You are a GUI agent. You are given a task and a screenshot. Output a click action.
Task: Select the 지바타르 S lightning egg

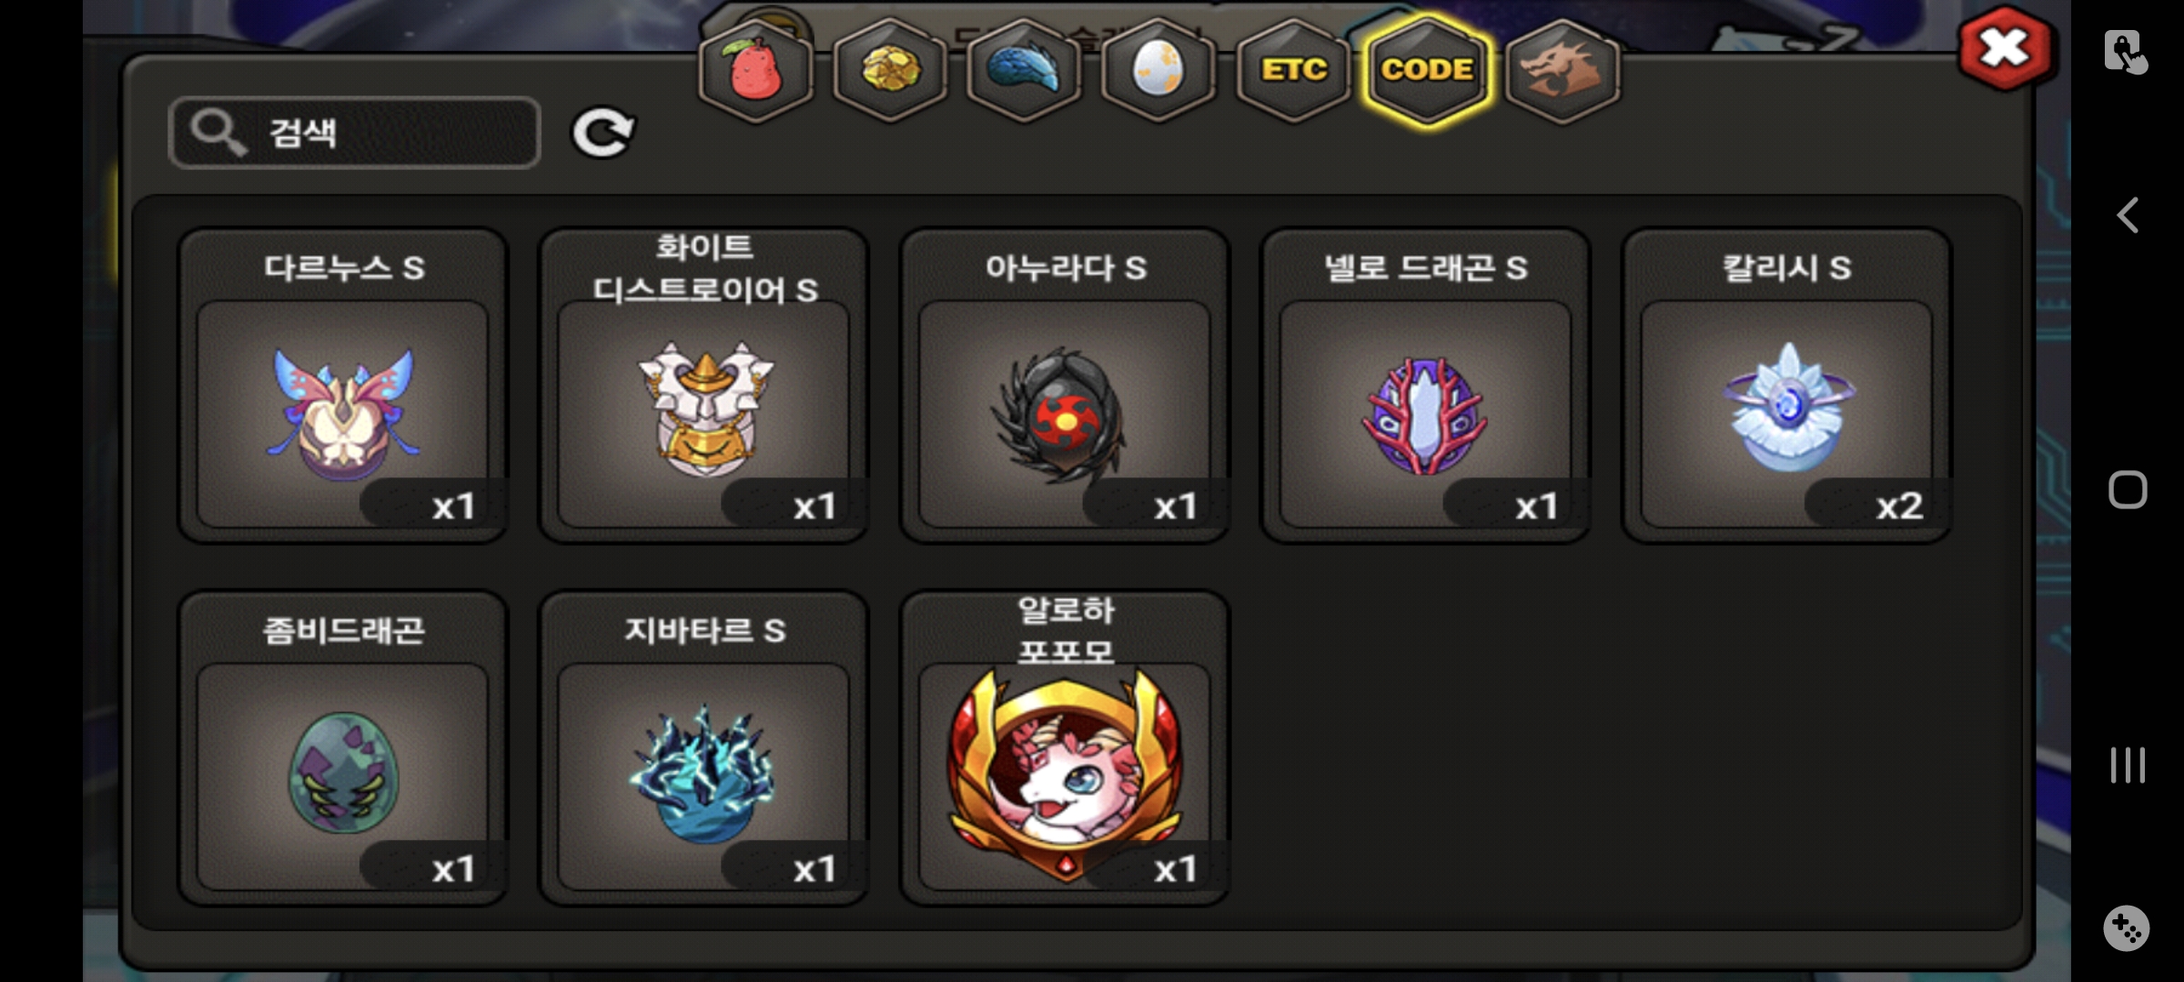click(x=703, y=748)
